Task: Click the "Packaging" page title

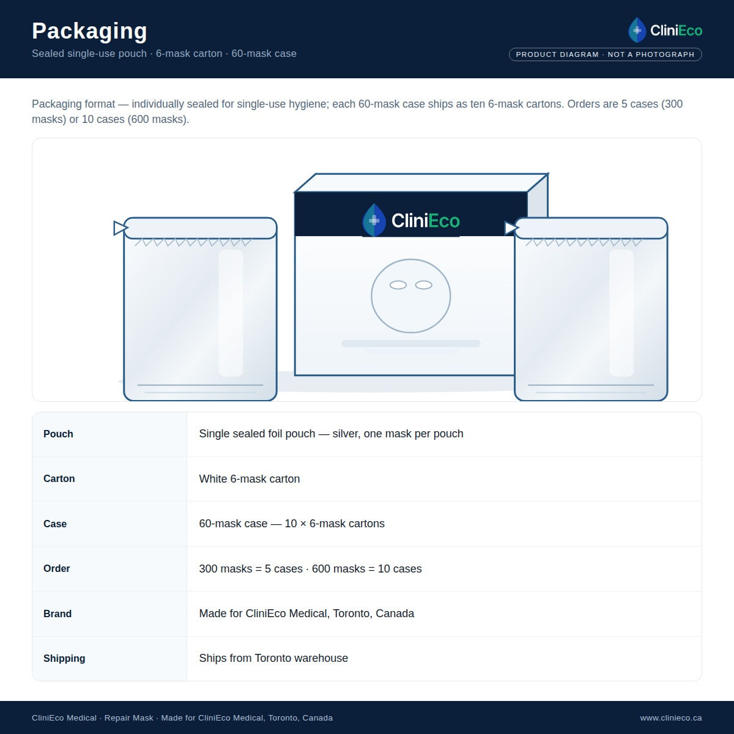Action: coord(89,31)
